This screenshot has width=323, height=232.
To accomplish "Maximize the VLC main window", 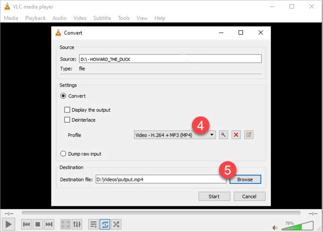I will (292, 6).
